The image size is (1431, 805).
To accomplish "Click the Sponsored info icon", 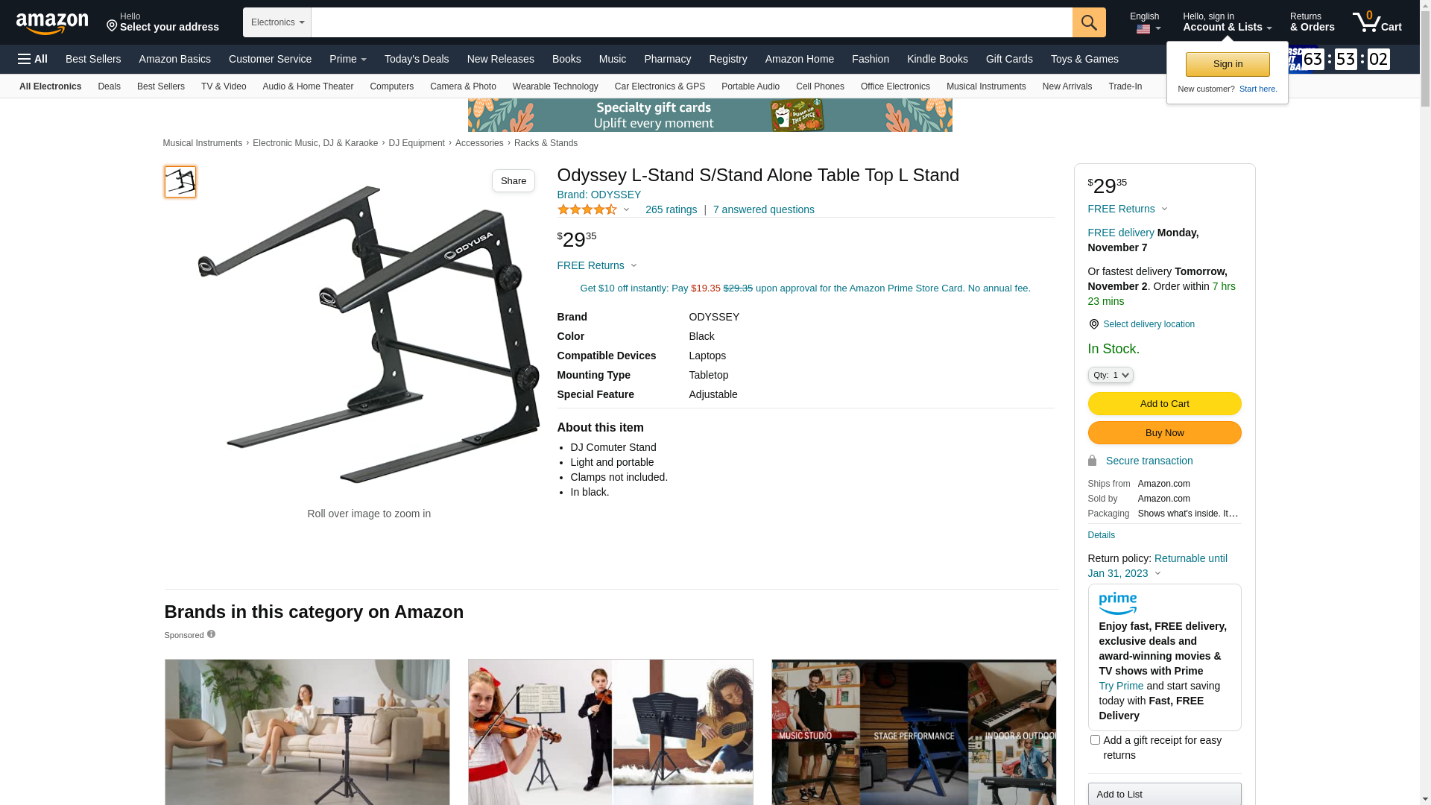I will 211,634.
